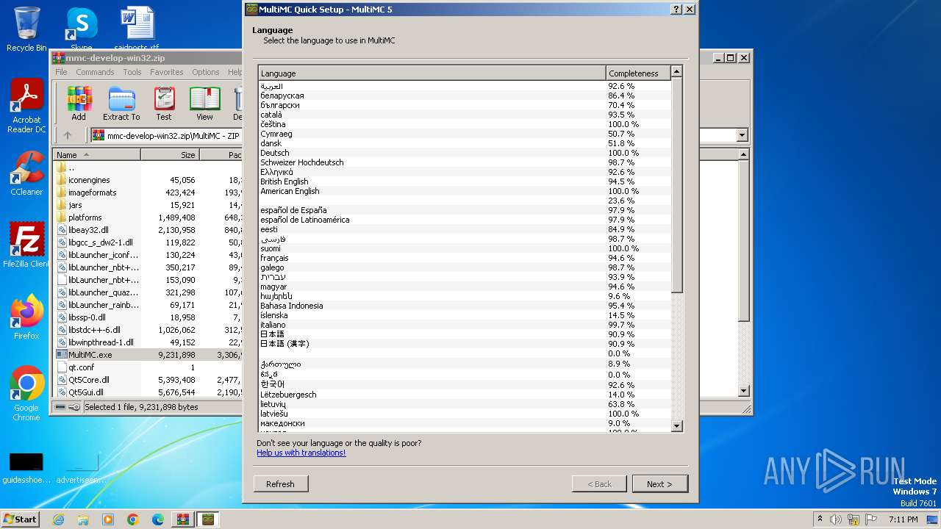
Task: Open the Word document saidposts.rtf icon
Action: click(x=137, y=29)
